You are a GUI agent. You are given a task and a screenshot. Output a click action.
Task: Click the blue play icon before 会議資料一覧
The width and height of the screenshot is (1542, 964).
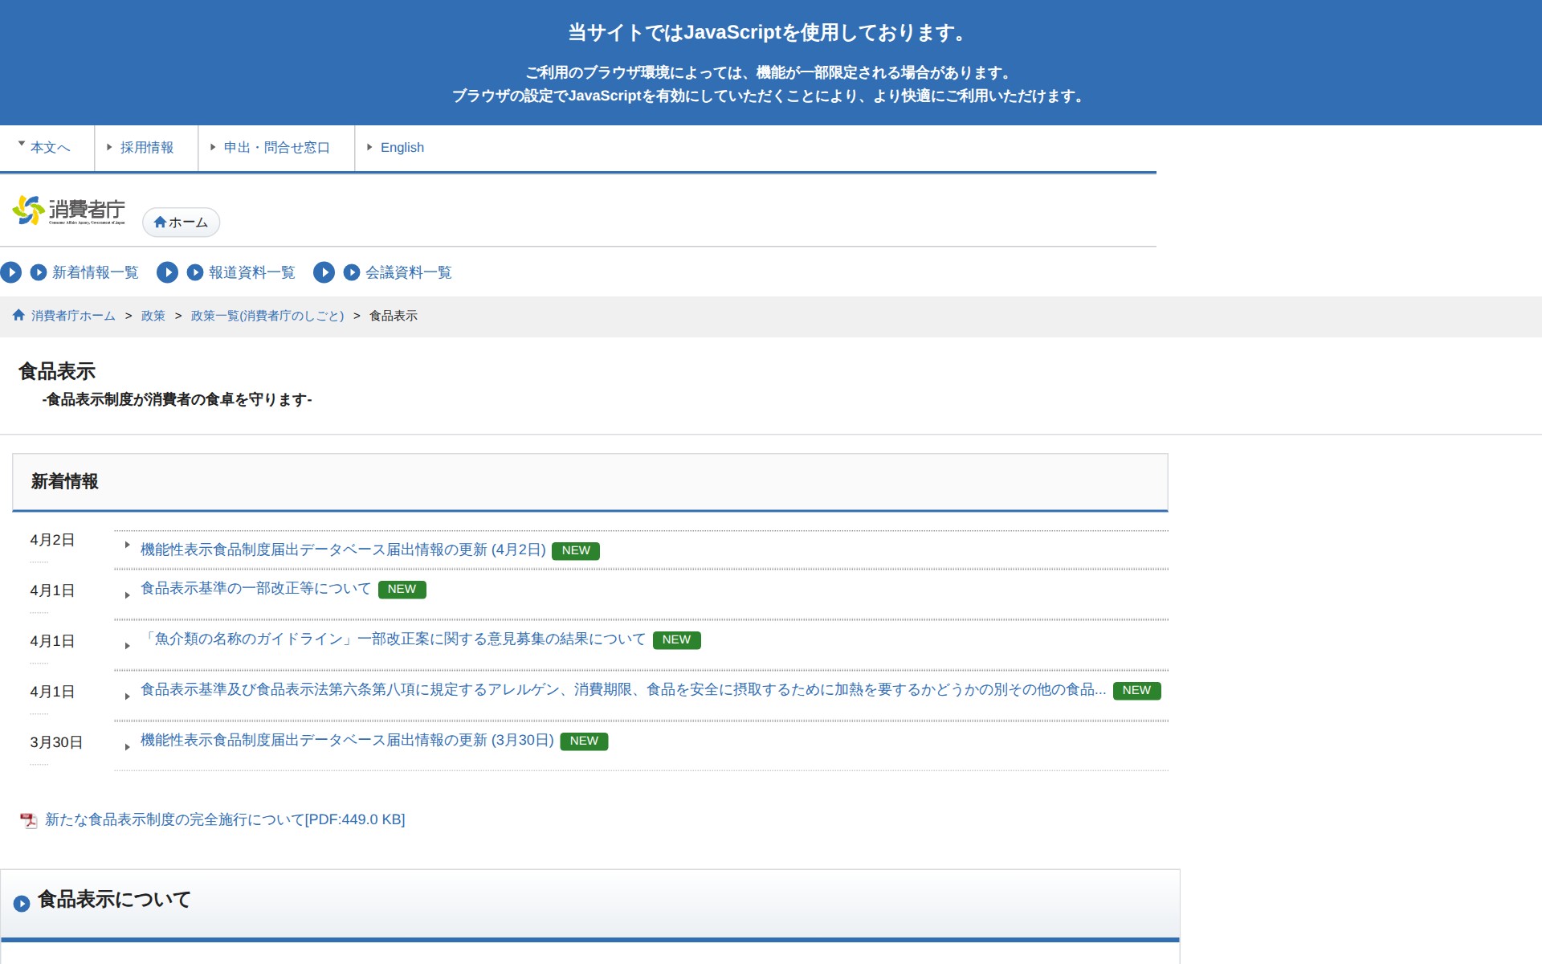tap(351, 272)
